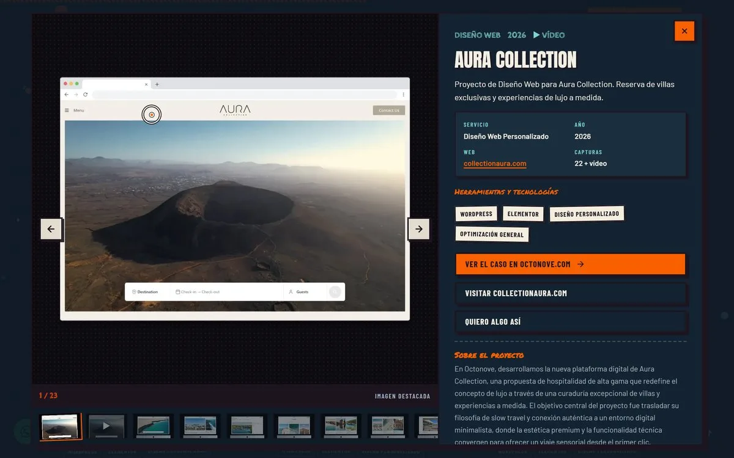
Task: Go to the previous gallery image
Action: pyautogui.click(x=51, y=229)
